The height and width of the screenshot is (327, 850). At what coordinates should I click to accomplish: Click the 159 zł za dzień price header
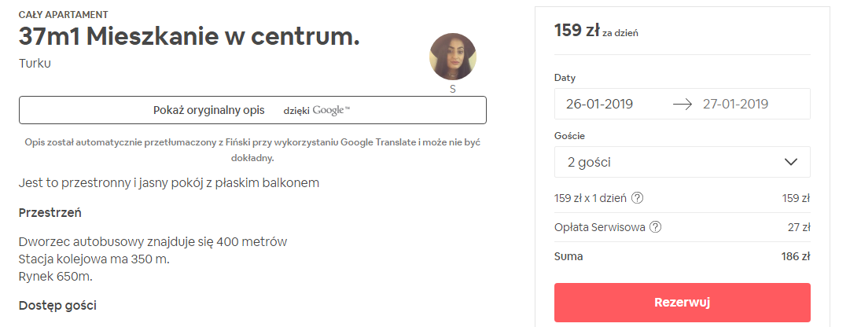[596, 31]
